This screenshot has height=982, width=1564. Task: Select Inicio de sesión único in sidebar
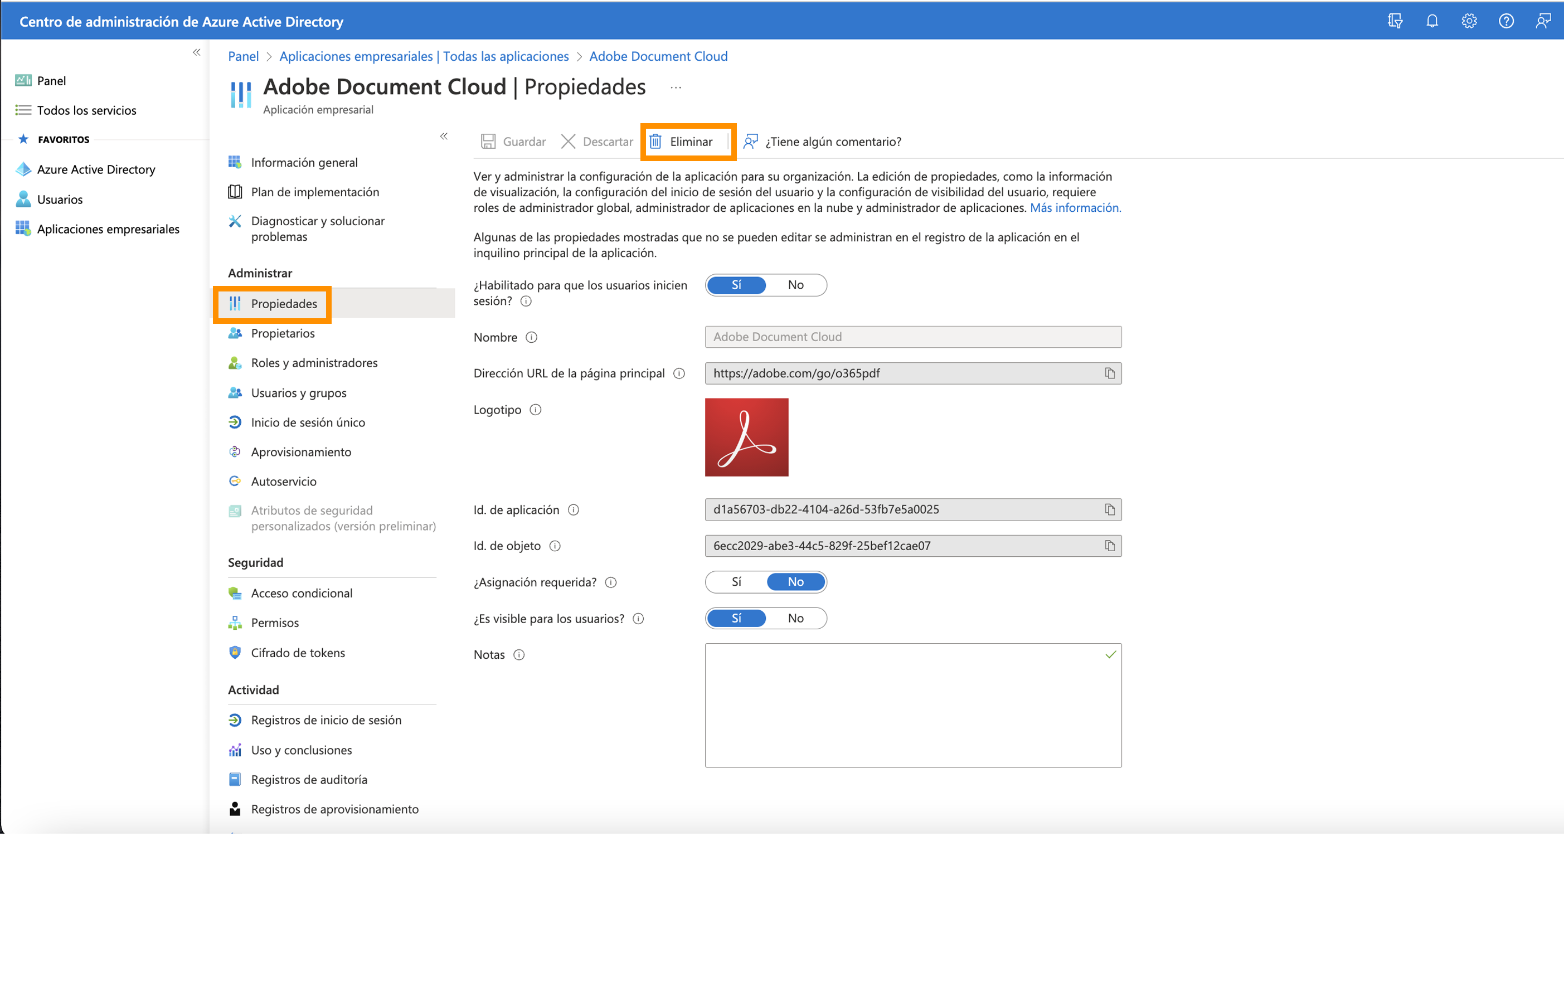(x=308, y=422)
